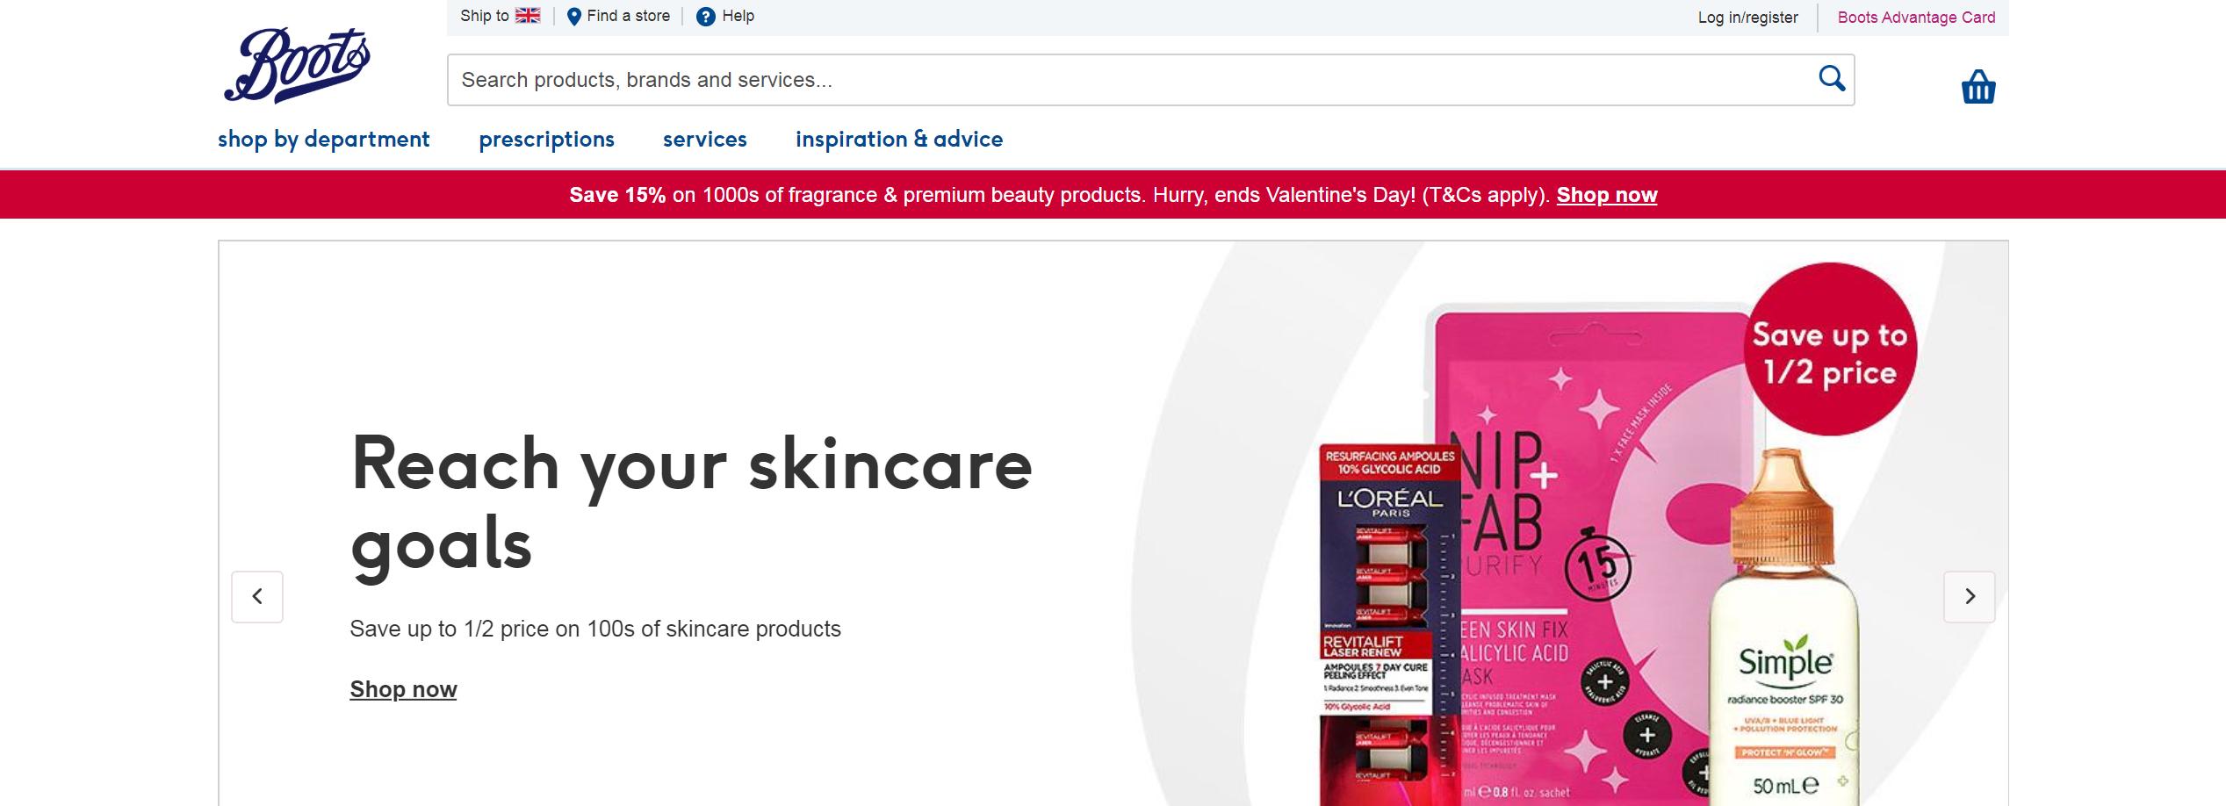Screen dimensions: 2226x806
Task: Click the Save up to 1/2 price badge
Action: click(x=1830, y=351)
